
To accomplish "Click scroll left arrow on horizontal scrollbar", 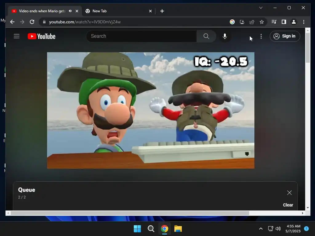I will [x=8, y=213].
